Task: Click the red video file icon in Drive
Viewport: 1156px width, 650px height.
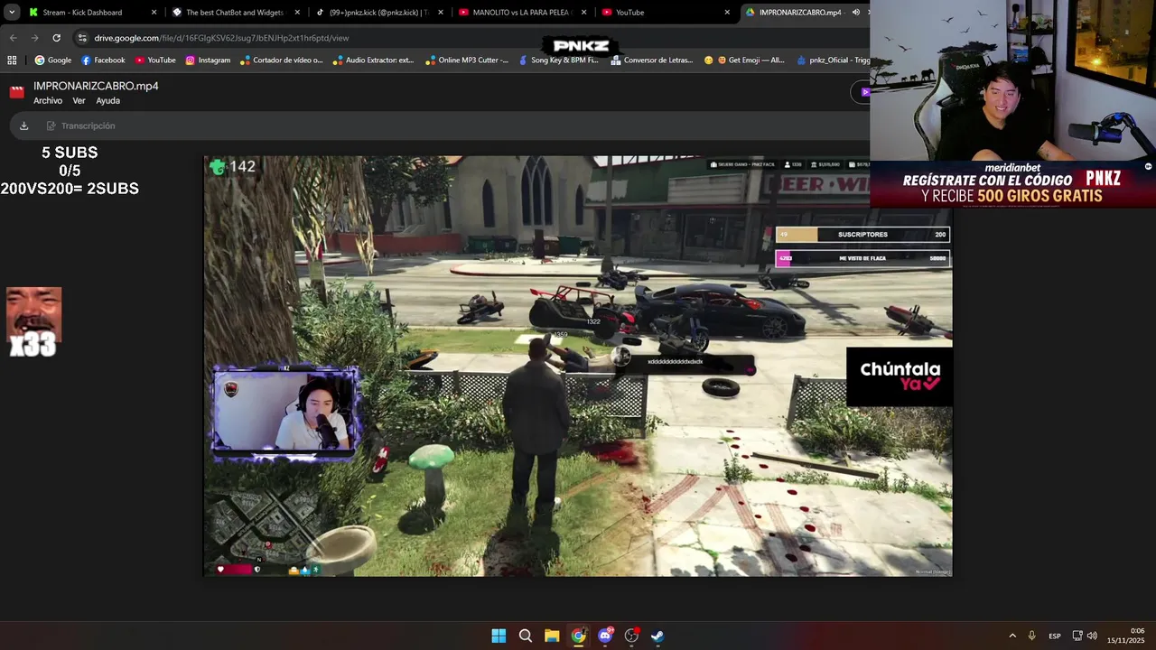Action: [16, 92]
